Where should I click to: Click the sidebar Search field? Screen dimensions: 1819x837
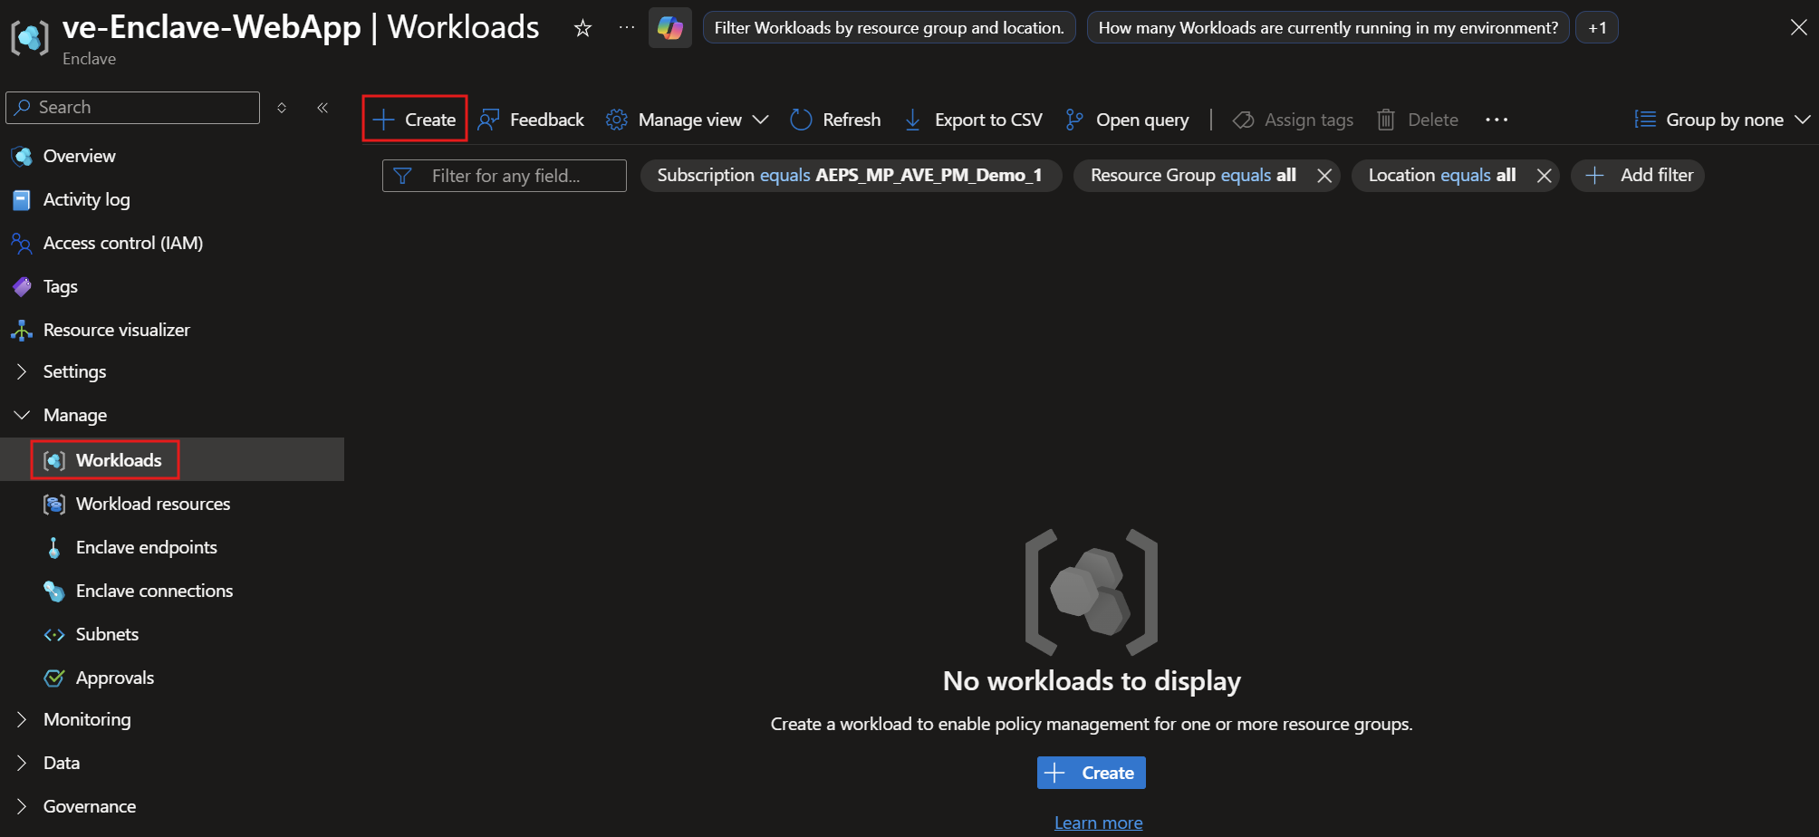(133, 108)
